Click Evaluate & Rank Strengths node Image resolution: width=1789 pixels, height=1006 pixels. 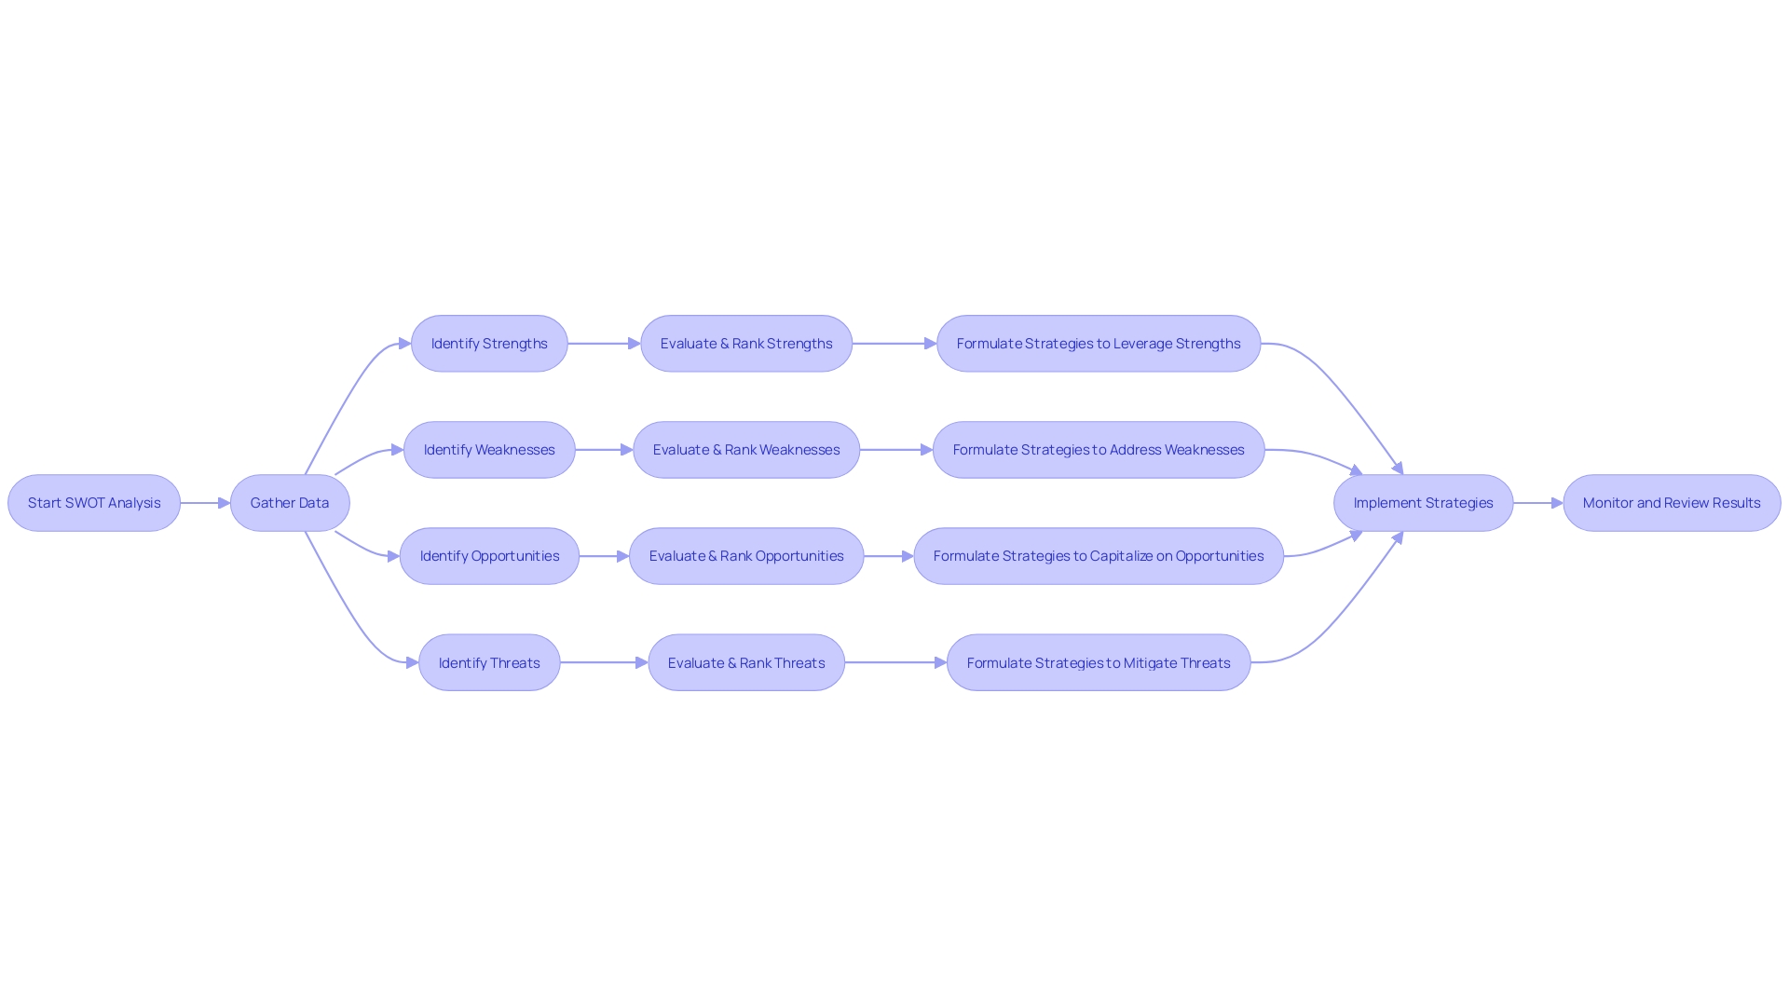pyautogui.click(x=745, y=343)
